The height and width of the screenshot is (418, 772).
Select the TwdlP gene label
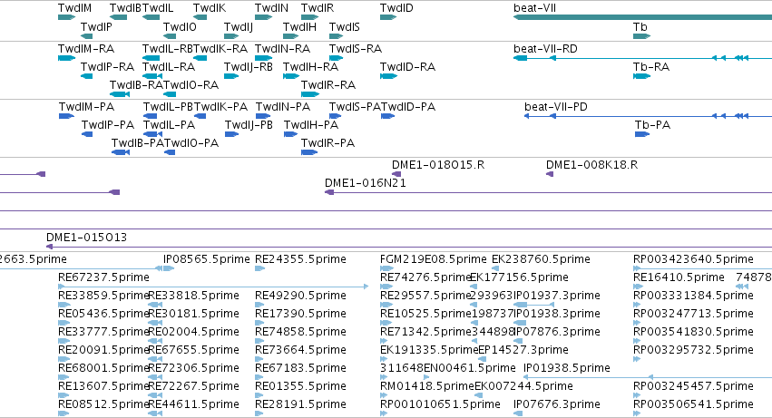(96, 27)
